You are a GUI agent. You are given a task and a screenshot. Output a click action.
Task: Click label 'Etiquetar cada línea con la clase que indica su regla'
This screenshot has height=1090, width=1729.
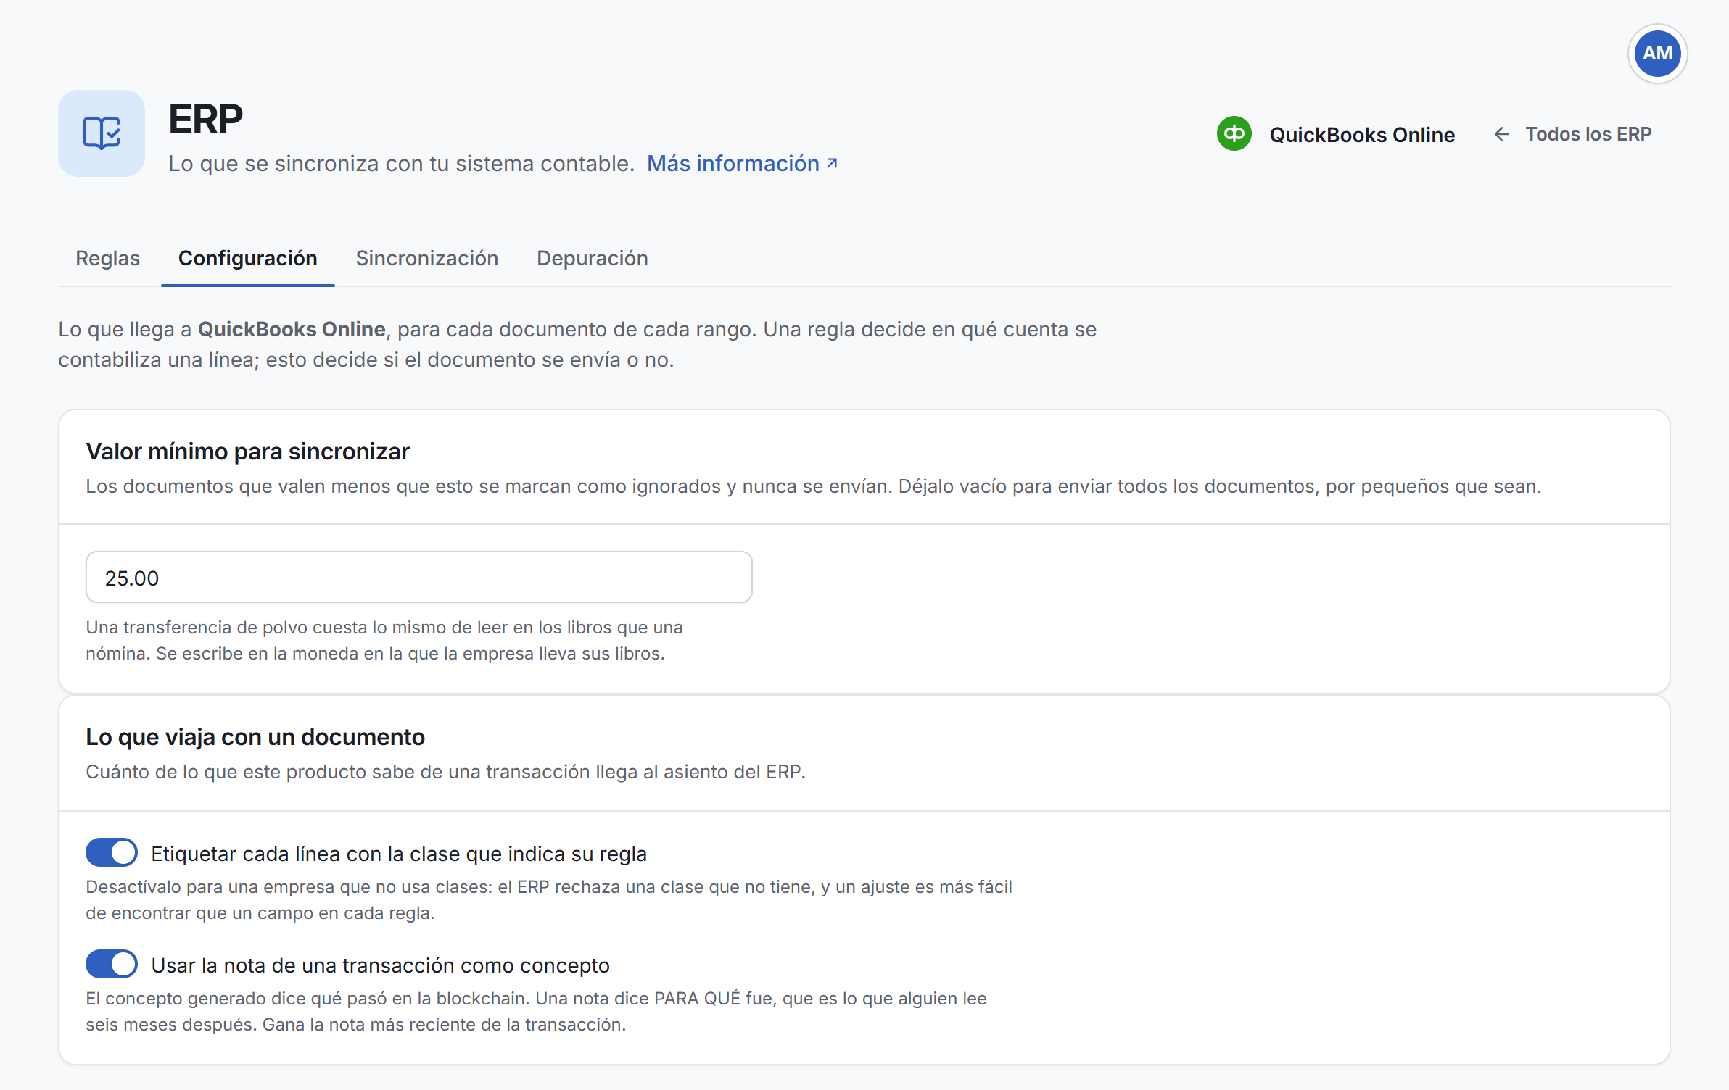399,854
